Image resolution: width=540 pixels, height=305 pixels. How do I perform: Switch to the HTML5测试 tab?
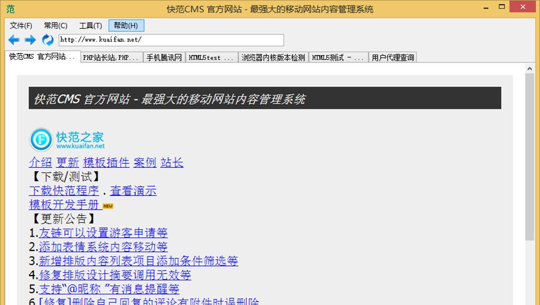click(338, 58)
